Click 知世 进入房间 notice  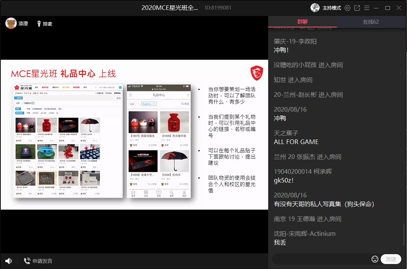pyautogui.click(x=293, y=80)
